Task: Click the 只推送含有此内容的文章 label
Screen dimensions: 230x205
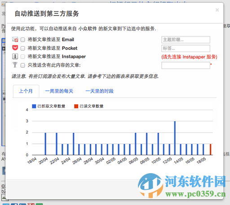Action: (54, 65)
